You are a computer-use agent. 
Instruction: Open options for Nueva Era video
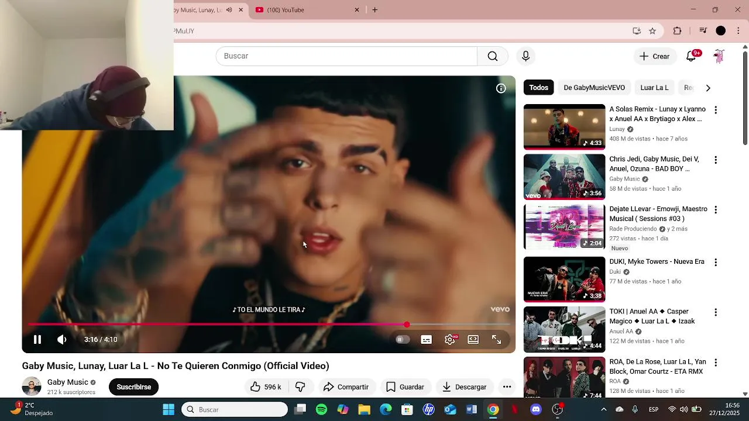[715, 263]
